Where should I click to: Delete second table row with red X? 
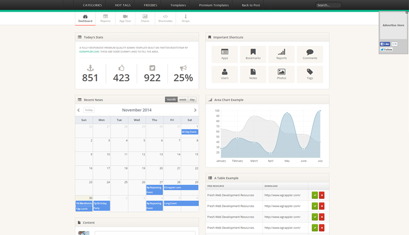pos(322,206)
